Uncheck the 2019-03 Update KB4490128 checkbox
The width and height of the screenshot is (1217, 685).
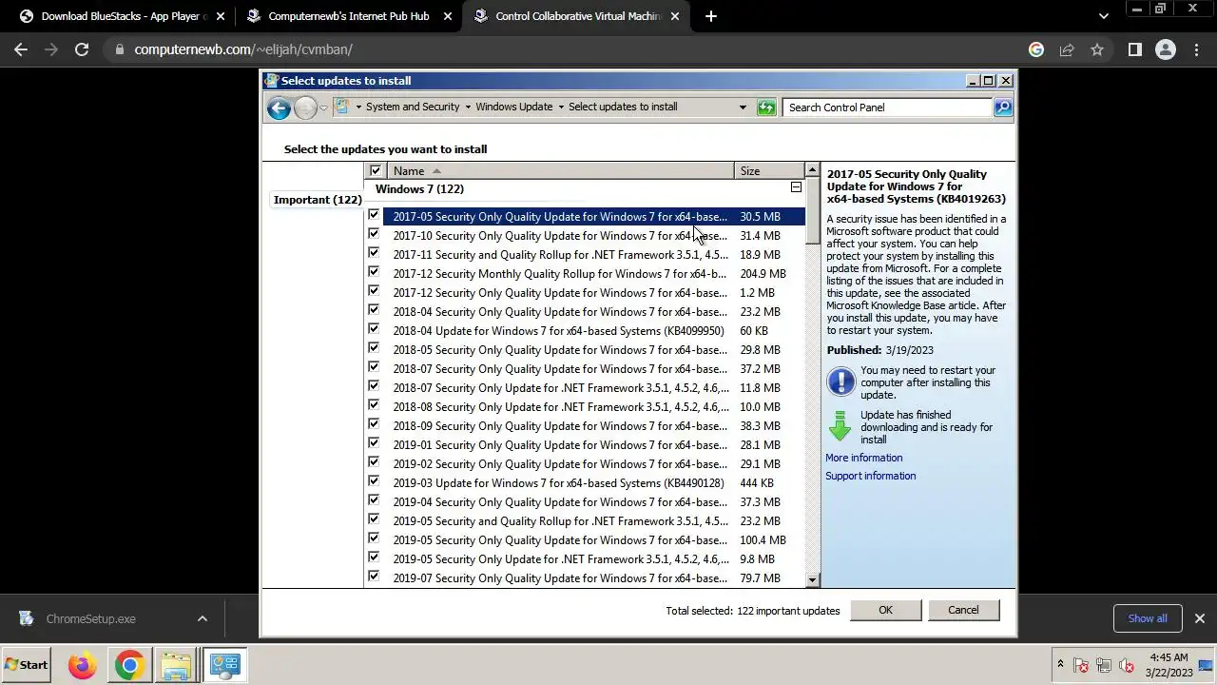[374, 482]
